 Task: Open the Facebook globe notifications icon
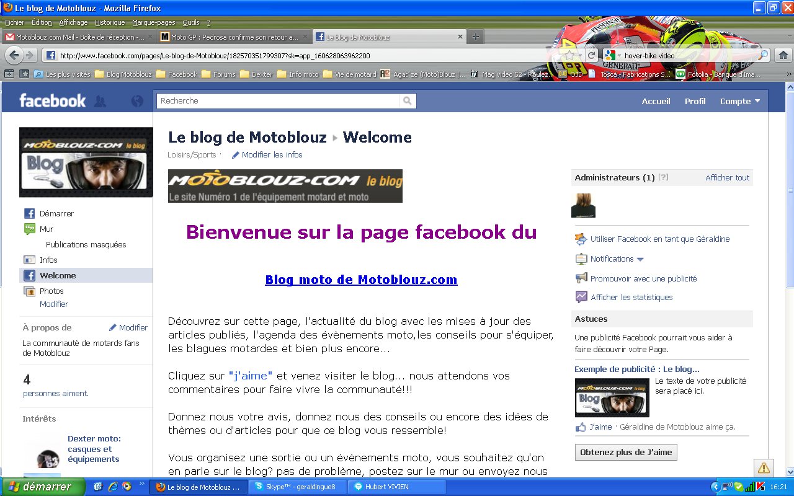[x=137, y=101]
